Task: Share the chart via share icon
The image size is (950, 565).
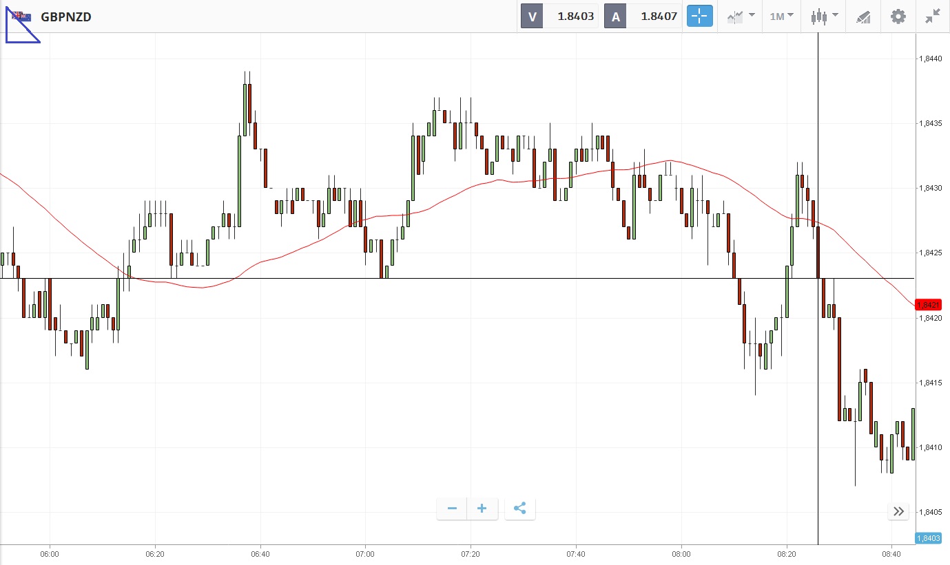Action: 520,509
